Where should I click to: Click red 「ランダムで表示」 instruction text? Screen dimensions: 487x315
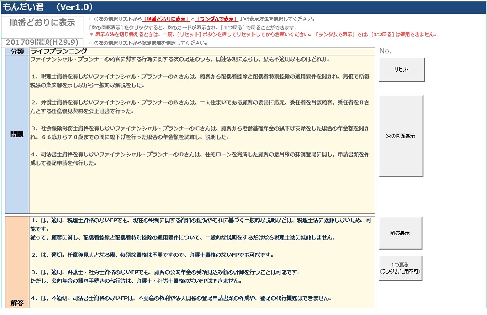(217, 19)
